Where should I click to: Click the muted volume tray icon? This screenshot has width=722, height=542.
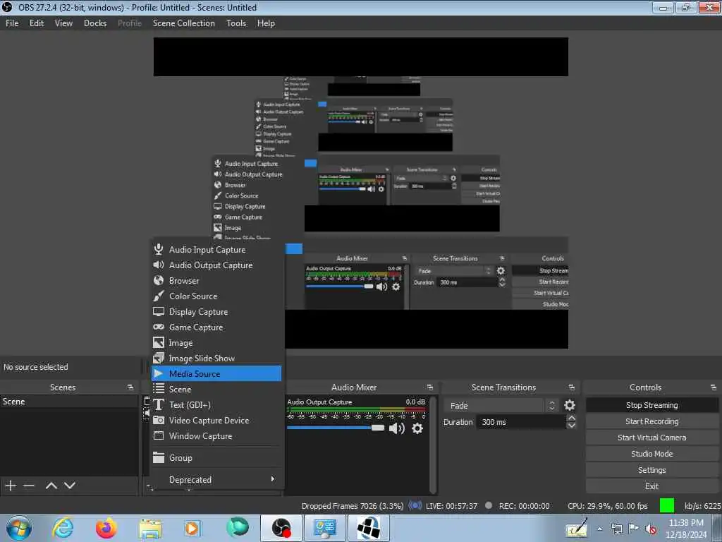pos(651,529)
